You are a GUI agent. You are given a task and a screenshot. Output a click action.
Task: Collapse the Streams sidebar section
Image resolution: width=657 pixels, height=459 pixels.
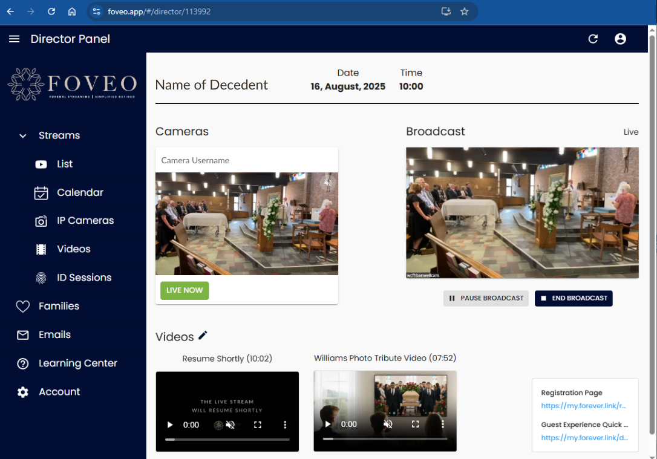point(22,135)
